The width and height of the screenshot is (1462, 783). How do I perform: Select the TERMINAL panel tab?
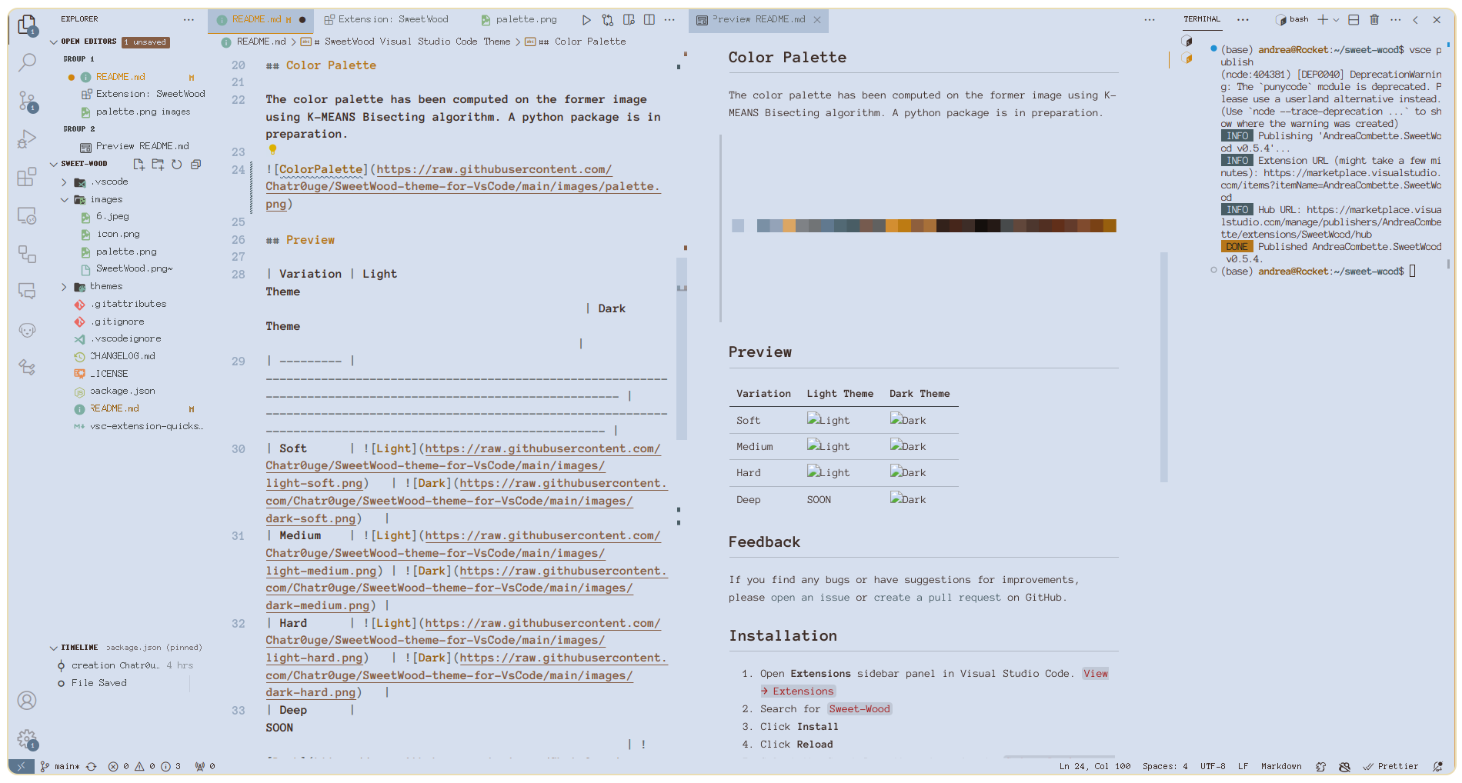click(x=1202, y=19)
